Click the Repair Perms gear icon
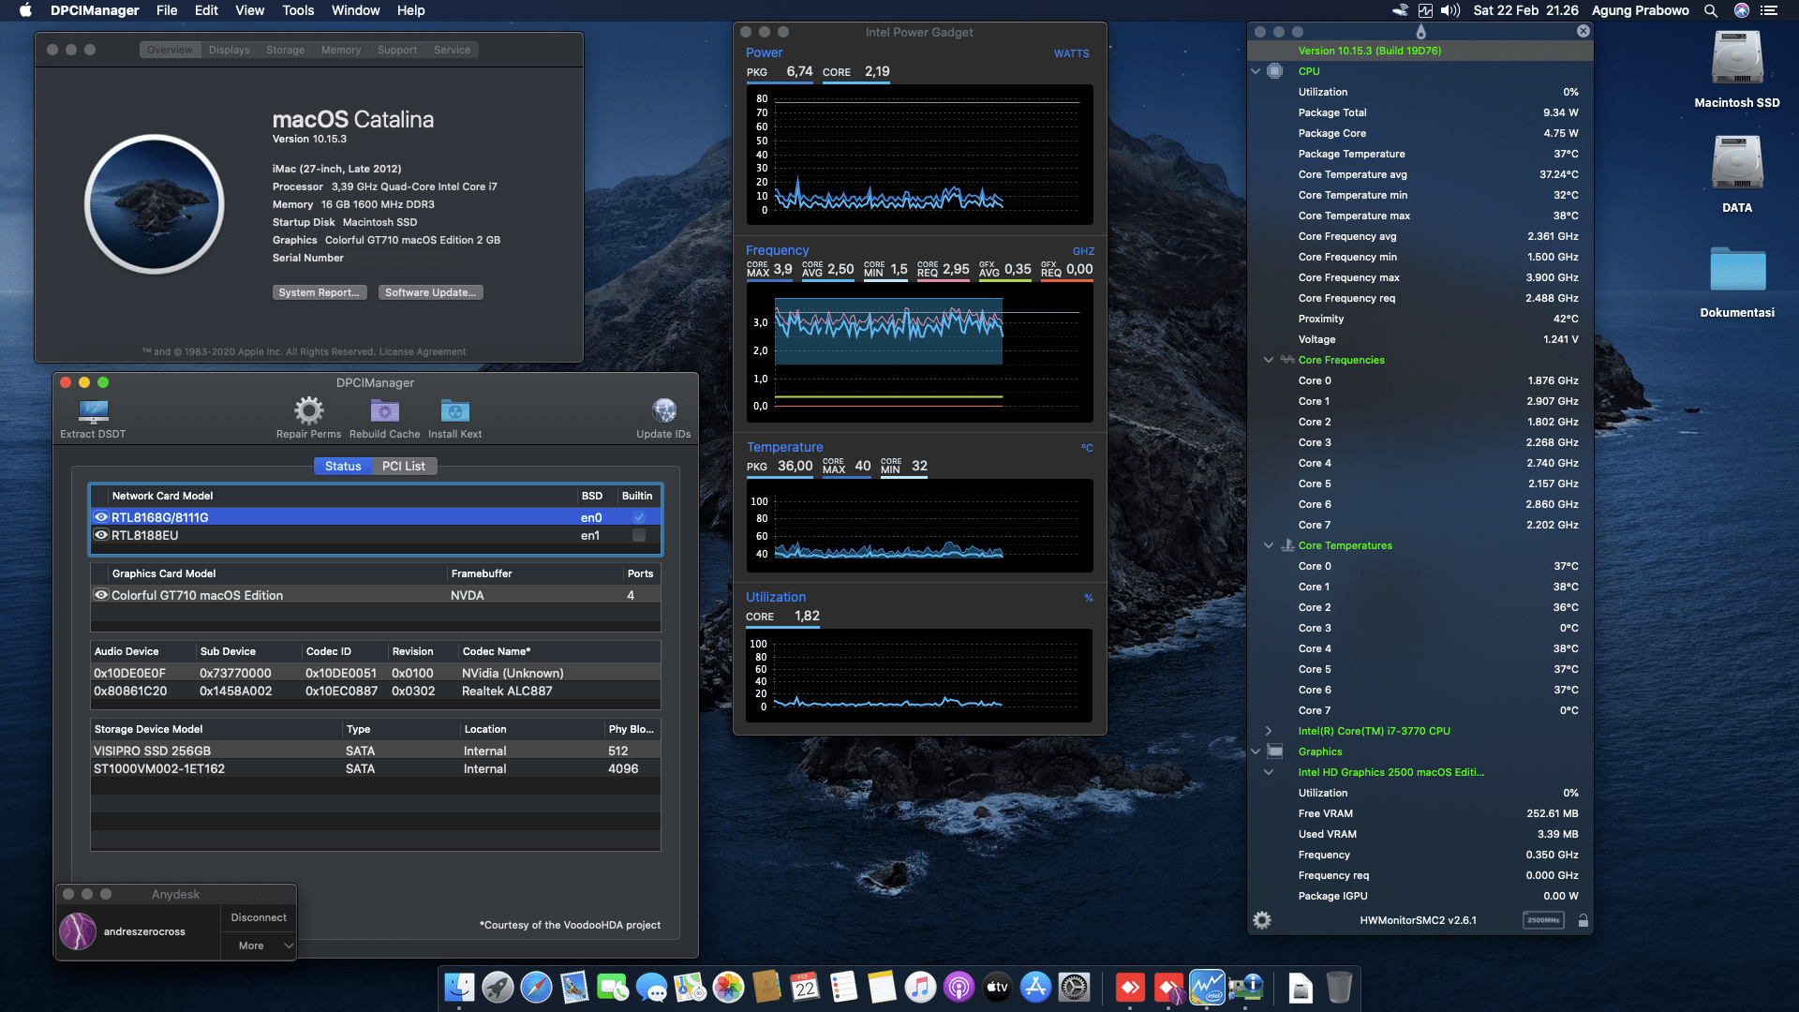Screen dimensions: 1799x1012 [308, 410]
